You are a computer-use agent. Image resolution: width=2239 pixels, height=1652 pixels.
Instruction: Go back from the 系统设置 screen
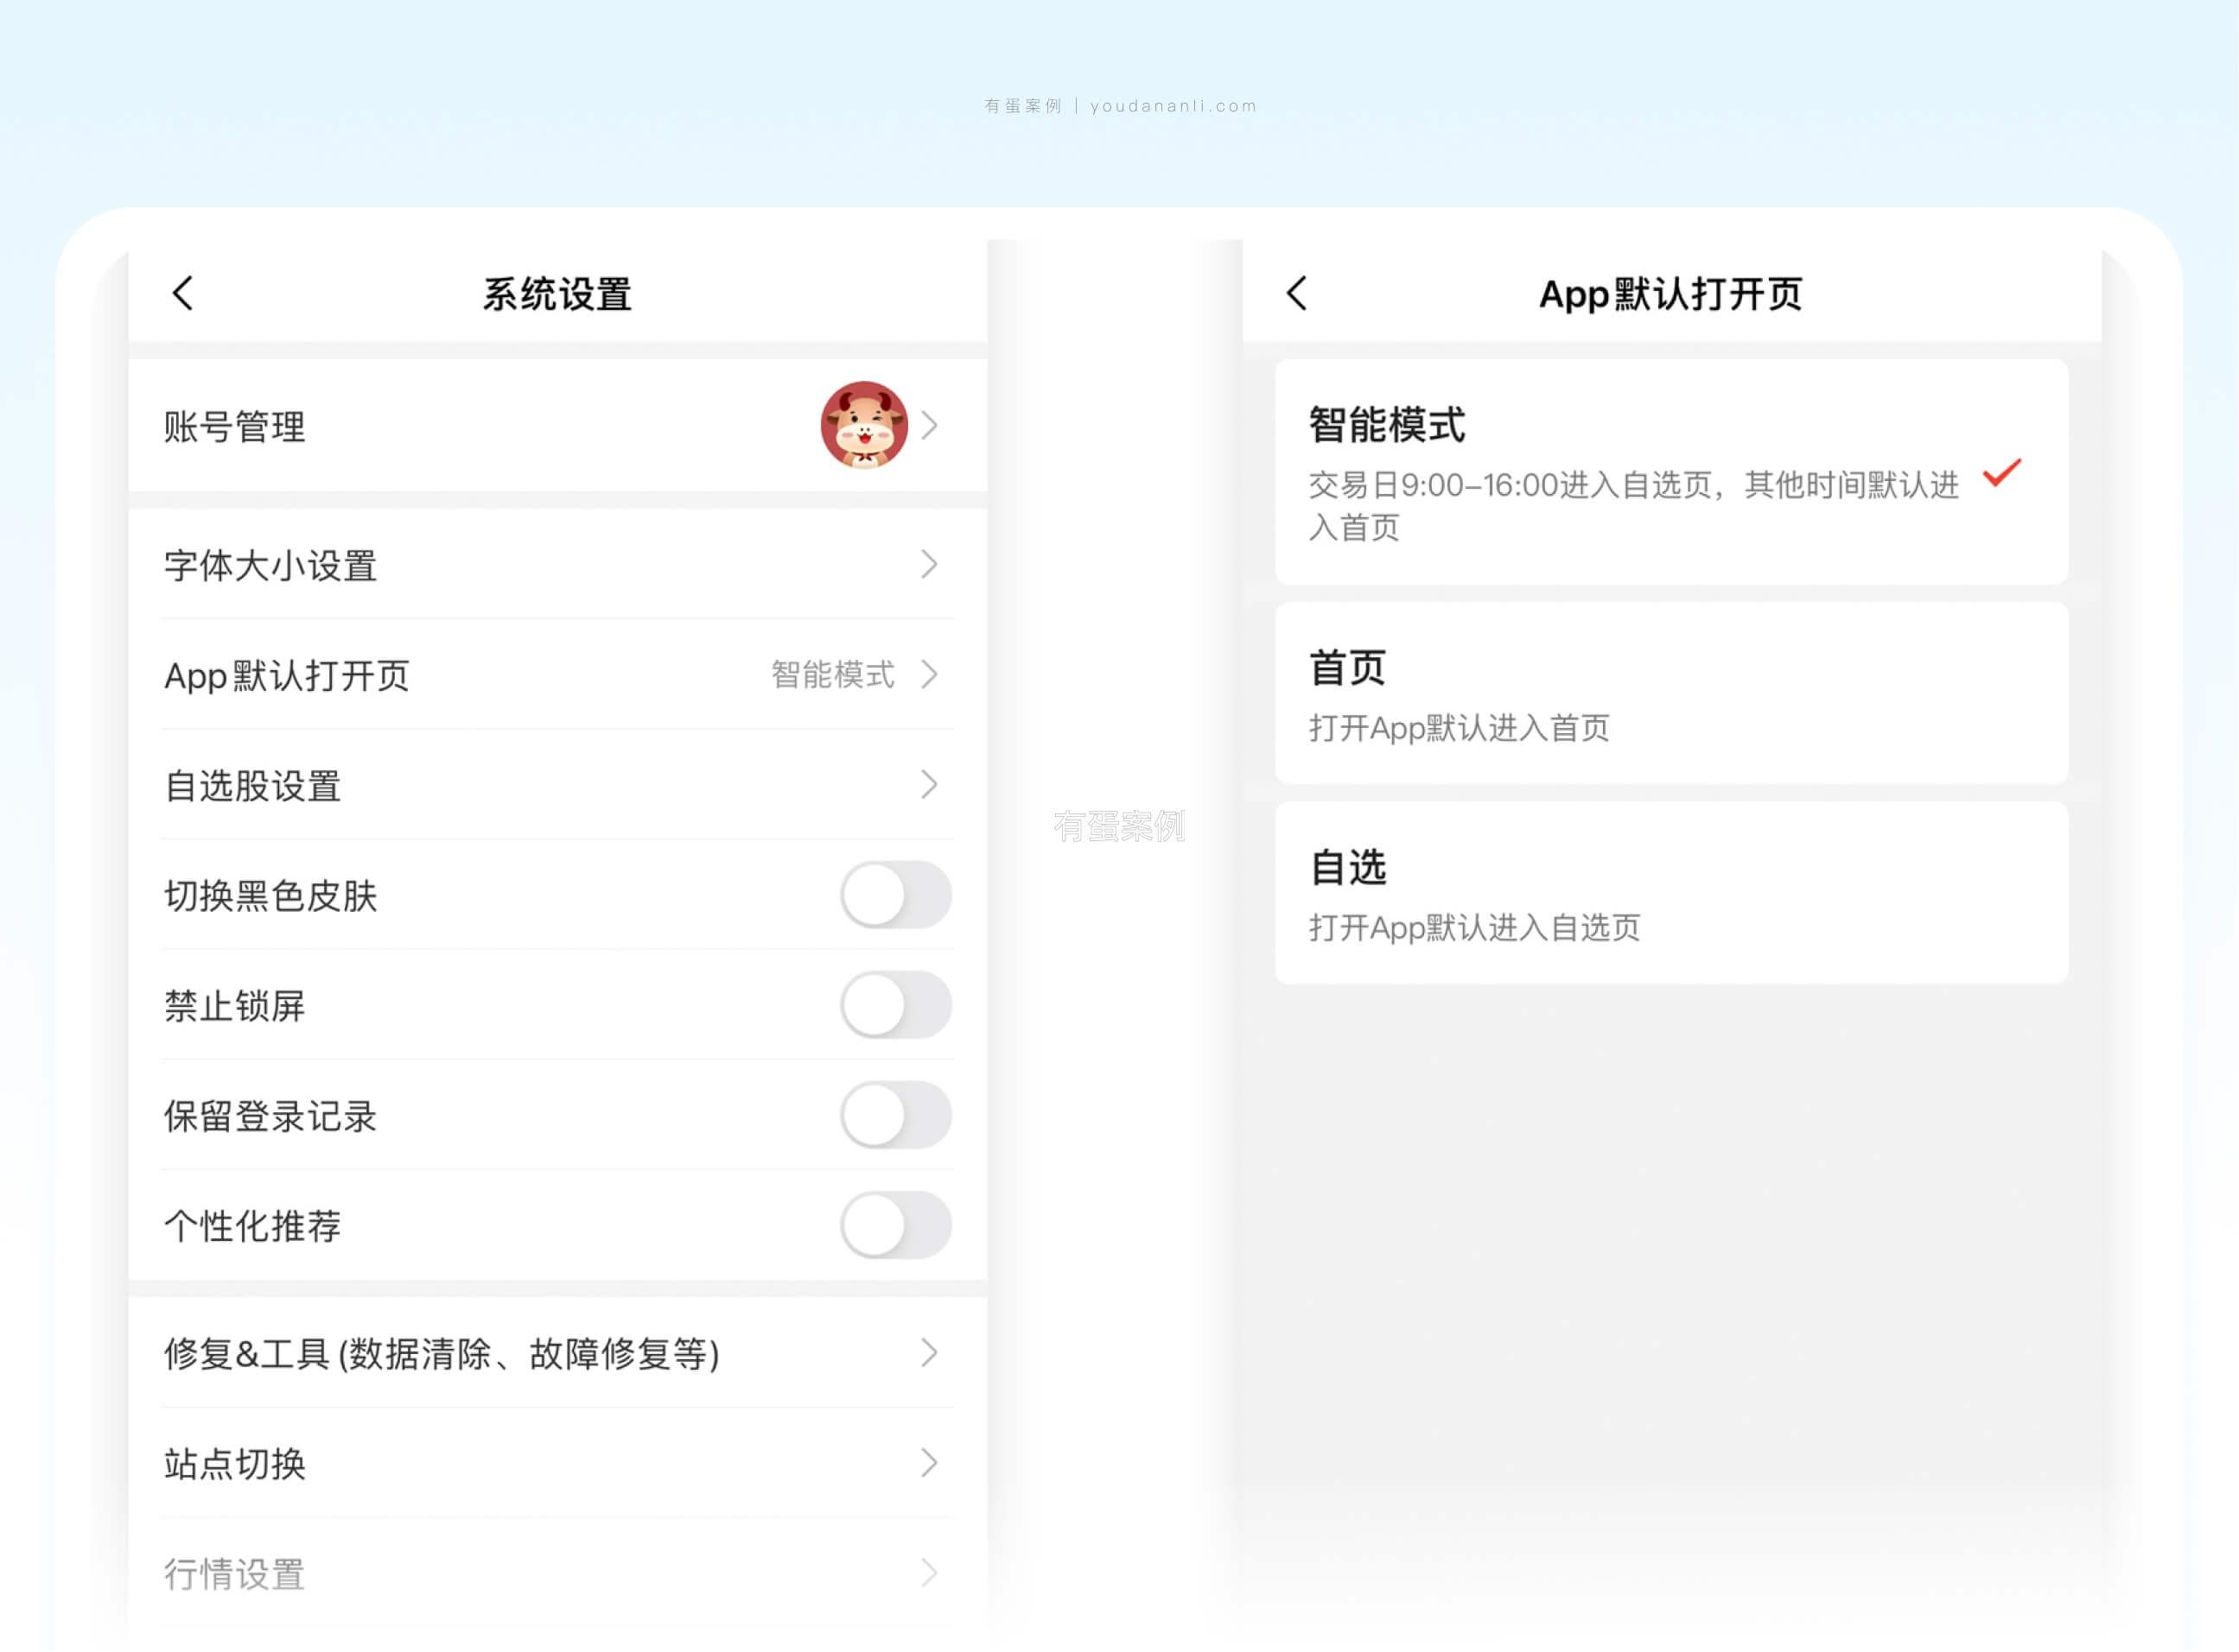tap(182, 293)
